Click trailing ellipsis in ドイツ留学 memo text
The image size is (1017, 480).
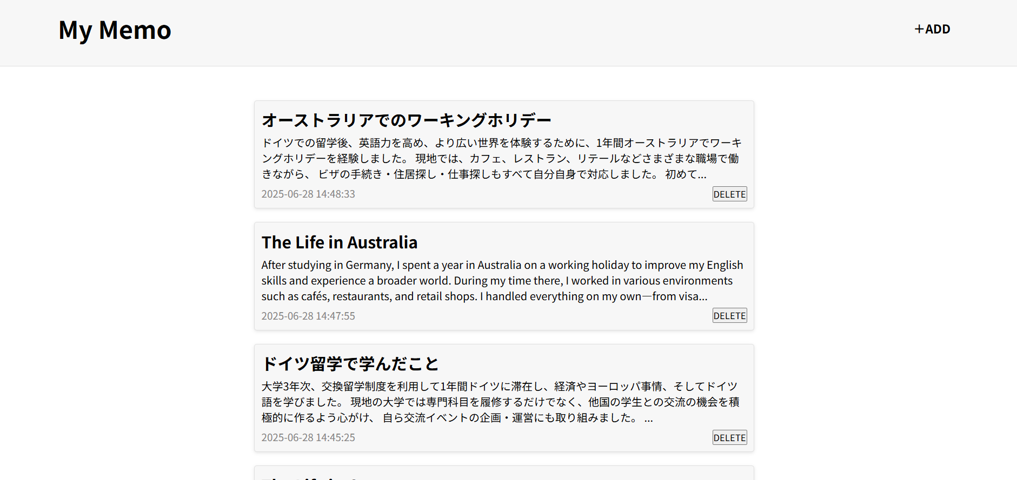point(649,420)
